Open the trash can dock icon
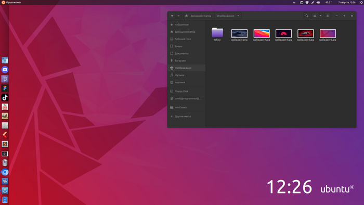This screenshot has width=364, height=205. (x=5, y=163)
